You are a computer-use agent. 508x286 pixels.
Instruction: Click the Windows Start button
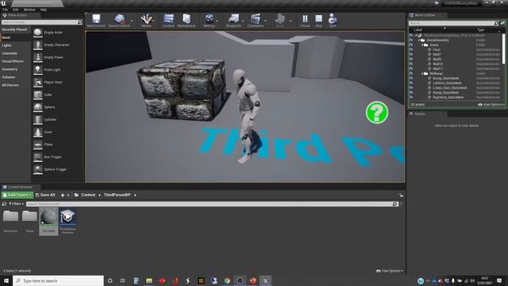(x=6, y=280)
